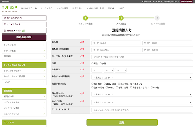Open ダウンロード link in top bar
Screen dimensions: 195x127
click(x=147, y=2)
